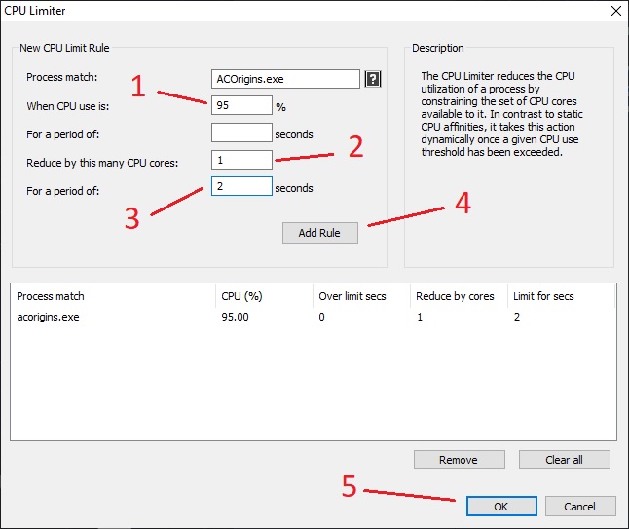Click the Reduce by cores column header
The image size is (629, 529).
[455, 296]
